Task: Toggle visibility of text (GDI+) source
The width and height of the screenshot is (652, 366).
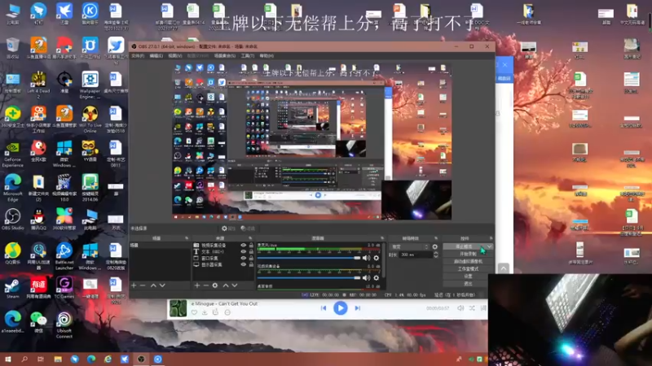Action: click(243, 251)
